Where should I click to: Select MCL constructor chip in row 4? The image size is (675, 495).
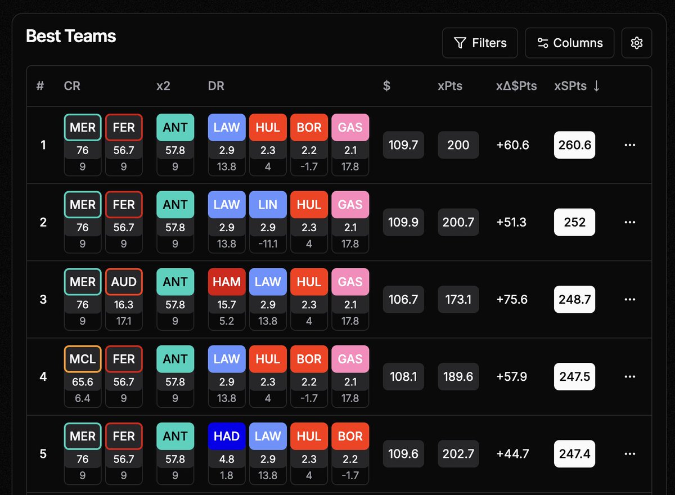[x=83, y=359]
